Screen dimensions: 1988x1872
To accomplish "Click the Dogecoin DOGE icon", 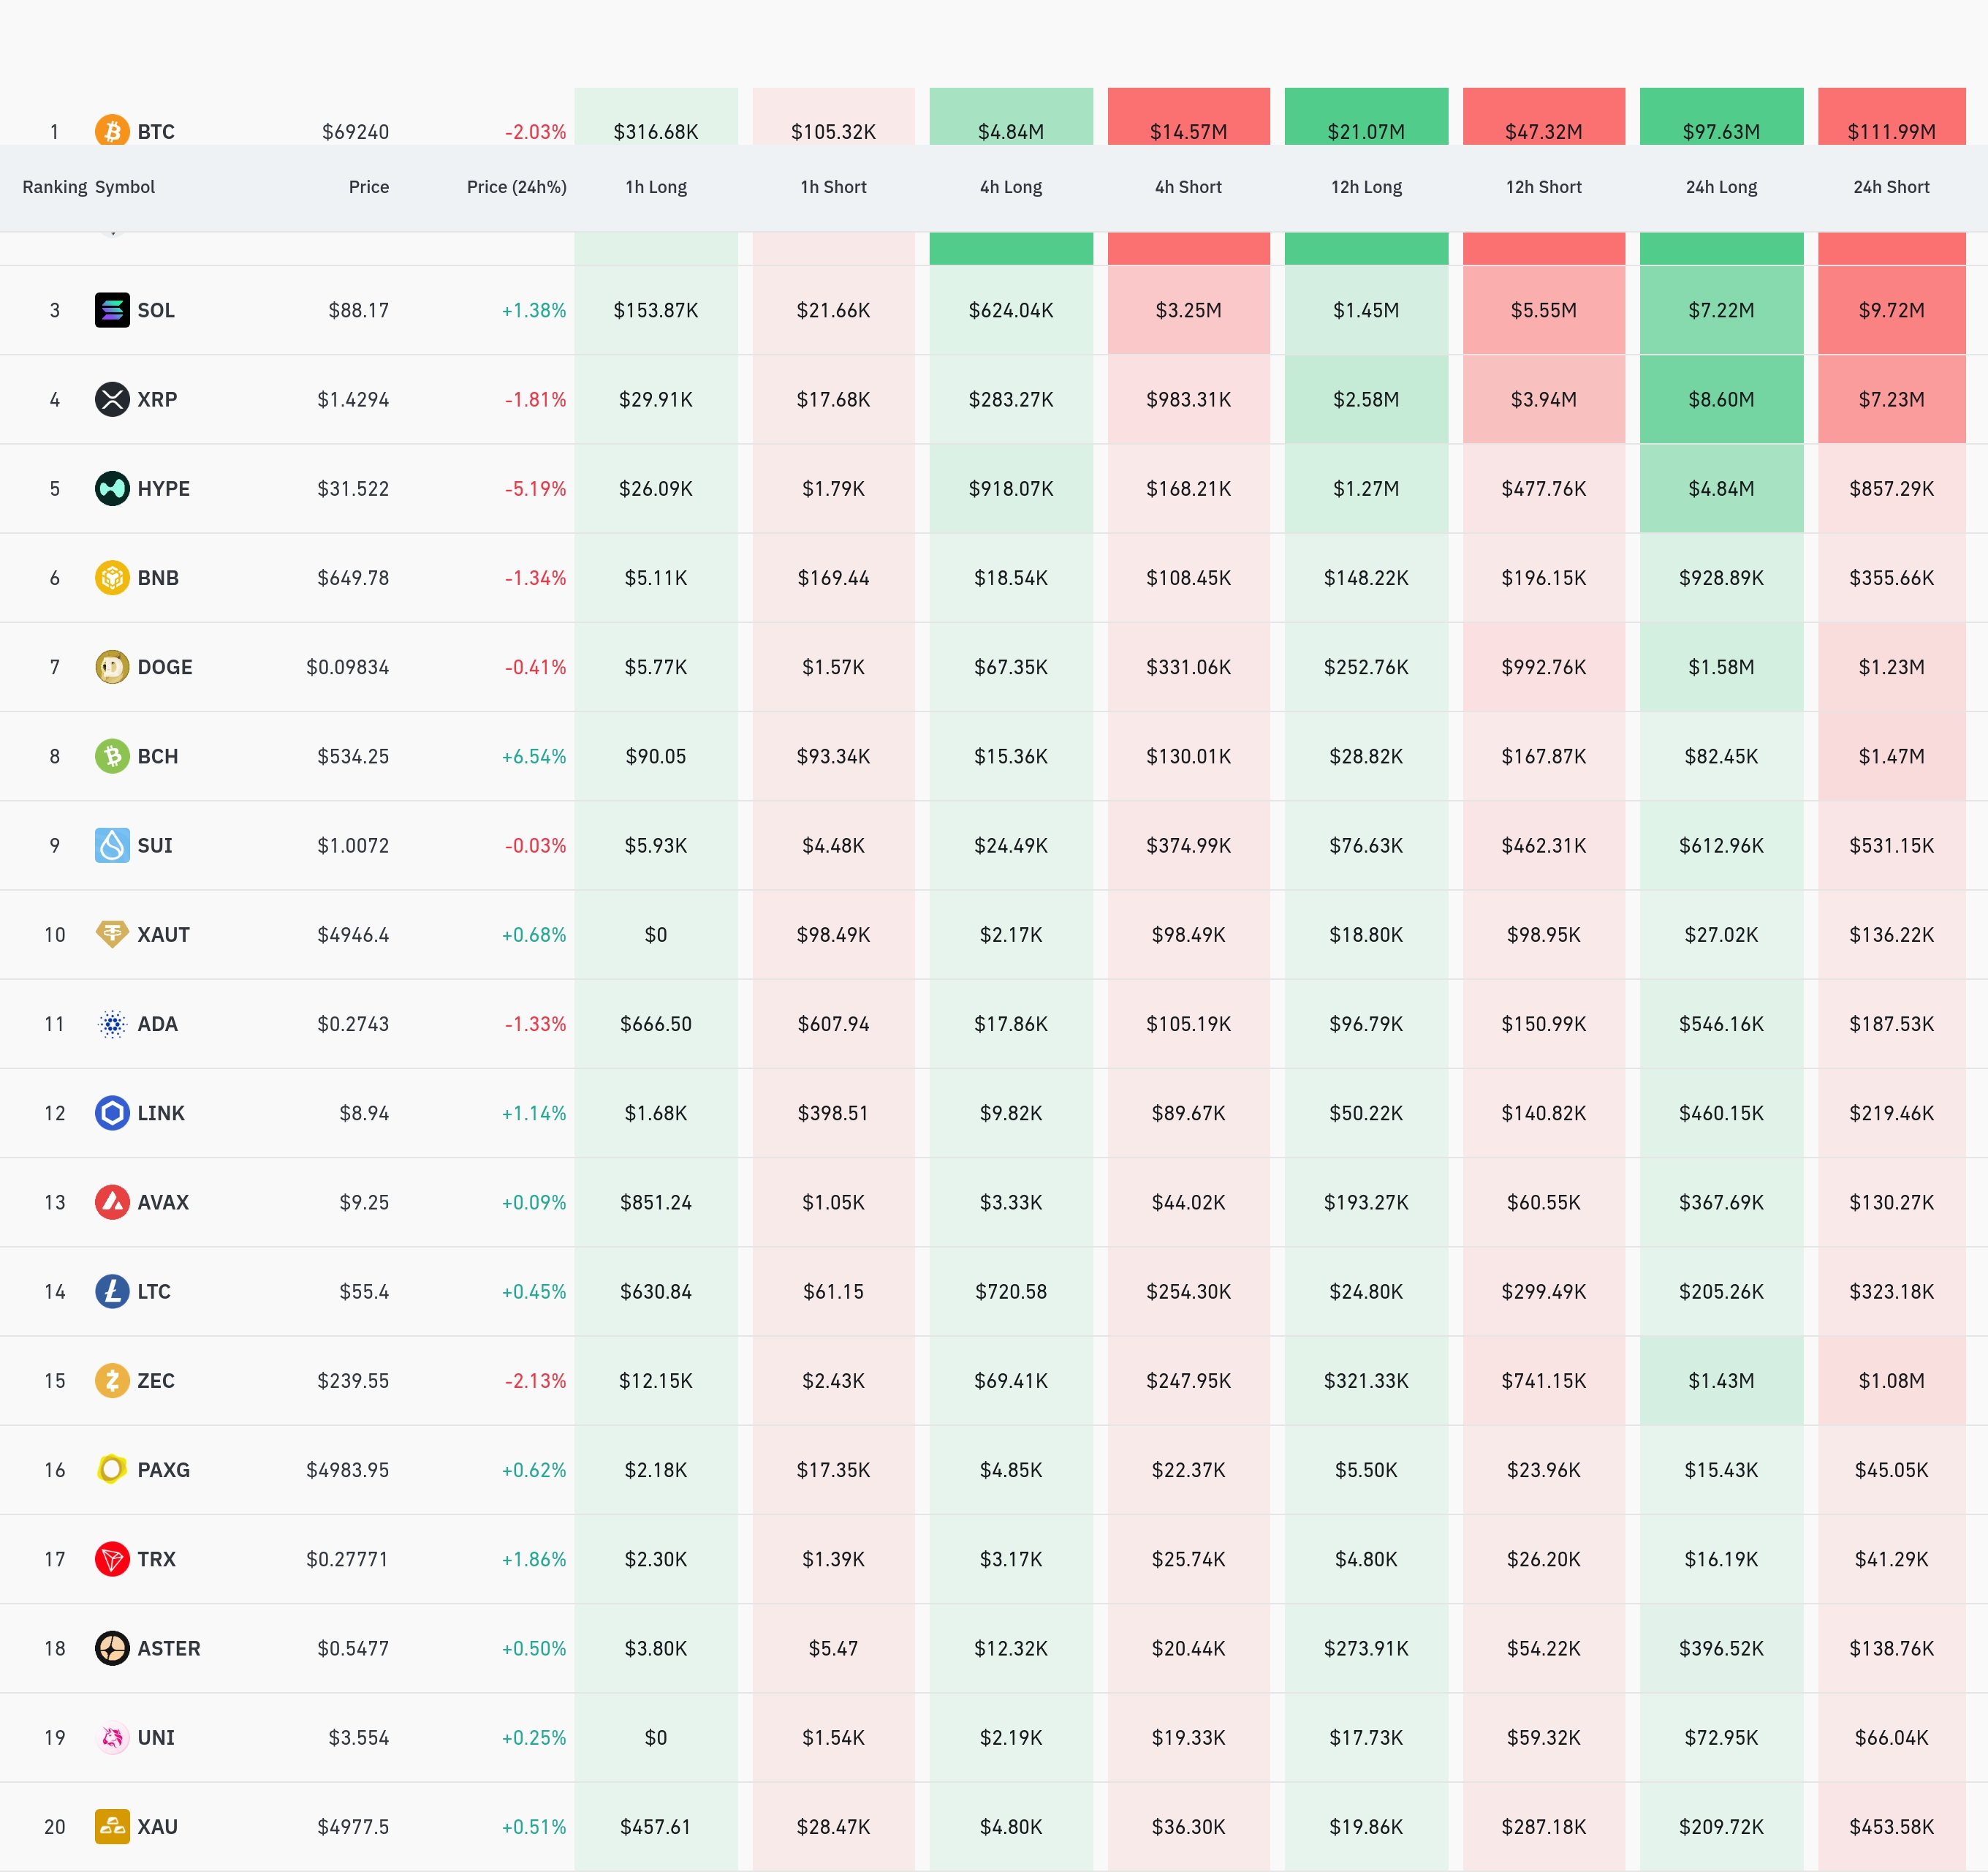I will coord(112,668).
